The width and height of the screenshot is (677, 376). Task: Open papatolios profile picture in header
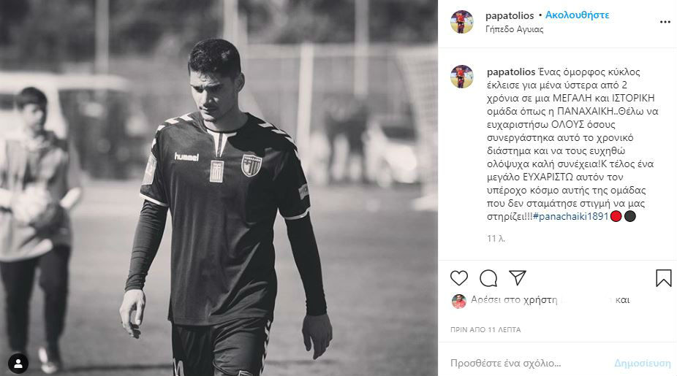pos(462,22)
